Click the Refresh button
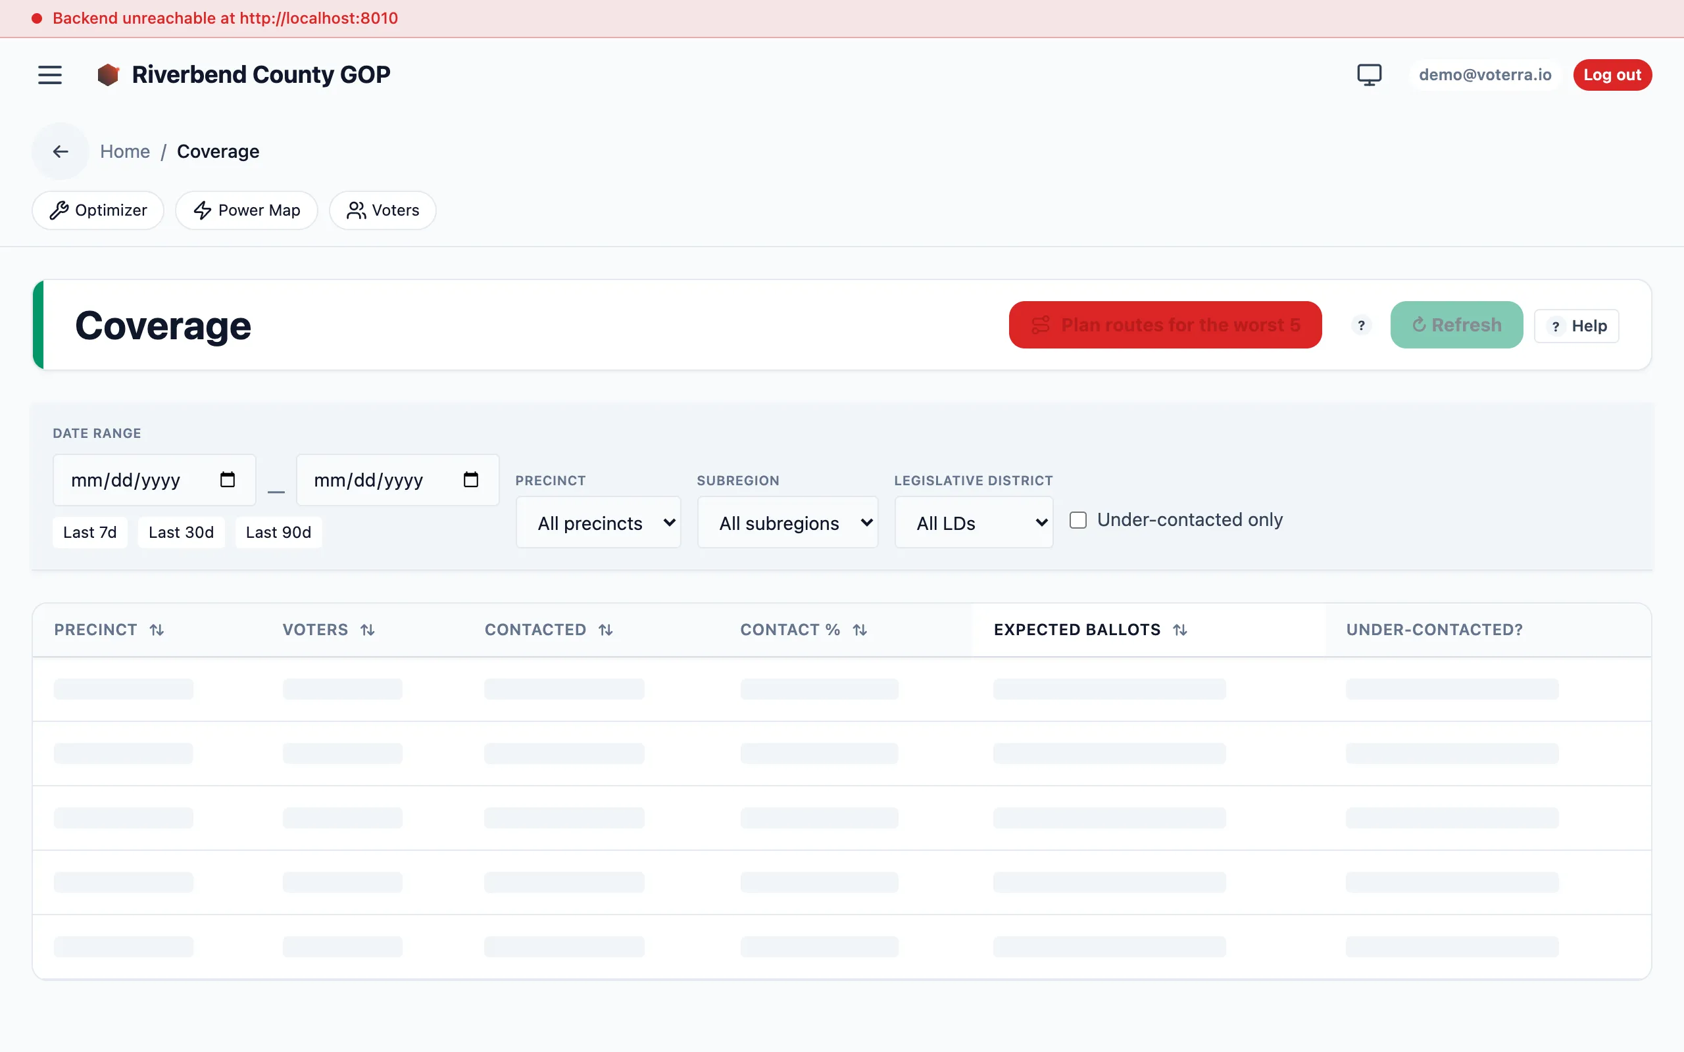Screen dimensions: 1684x1052 [1456, 325]
